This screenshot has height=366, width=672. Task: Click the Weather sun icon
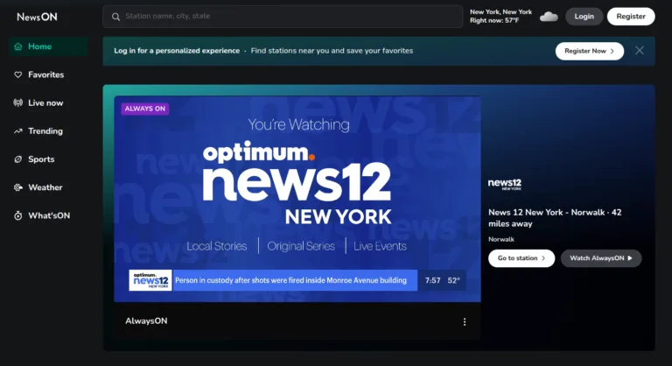coord(18,187)
